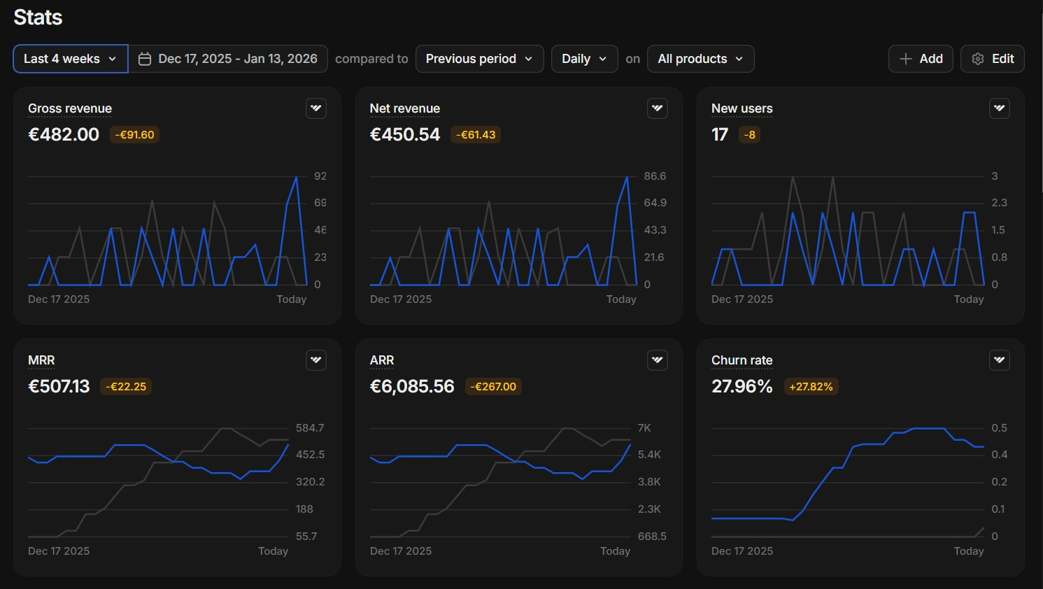
Task: Click the -8 change badge on New users
Action: click(x=749, y=135)
